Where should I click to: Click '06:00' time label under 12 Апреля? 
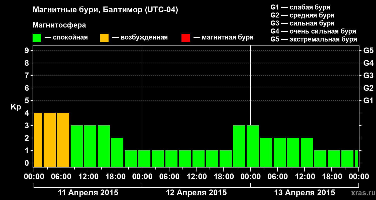click(x=169, y=177)
